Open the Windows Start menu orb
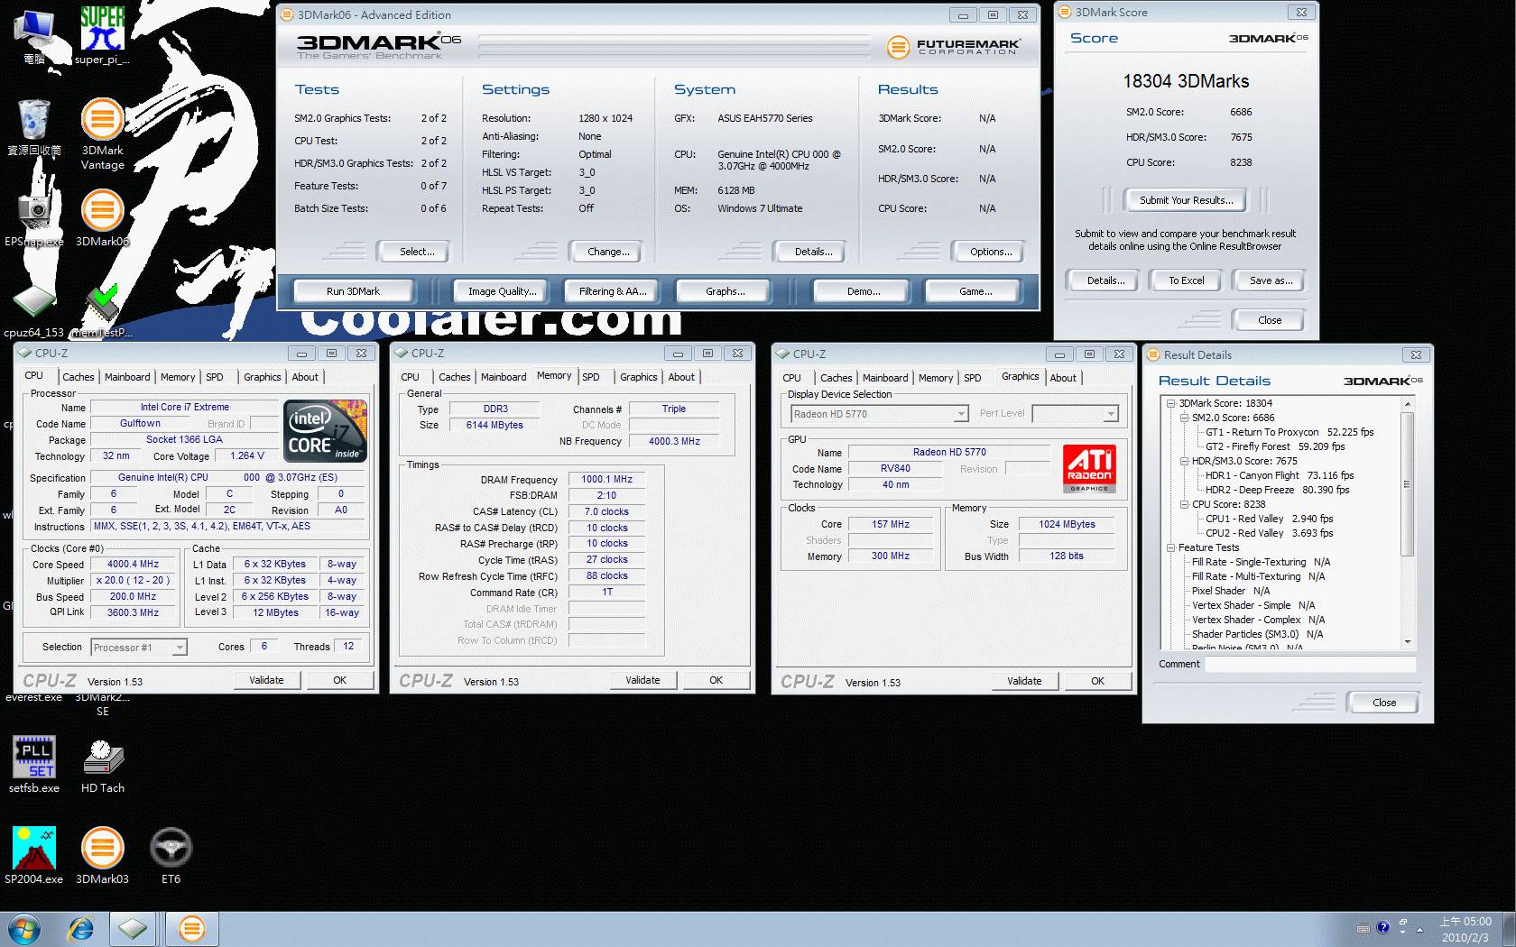Screen dimensions: 1516x947 (x=24, y=929)
